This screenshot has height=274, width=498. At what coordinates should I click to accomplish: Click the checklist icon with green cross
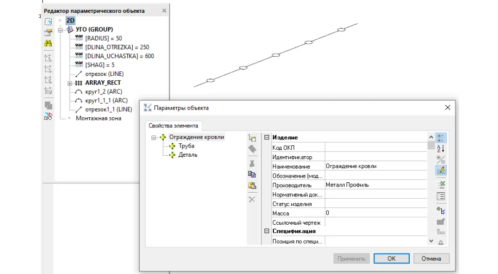(441, 185)
